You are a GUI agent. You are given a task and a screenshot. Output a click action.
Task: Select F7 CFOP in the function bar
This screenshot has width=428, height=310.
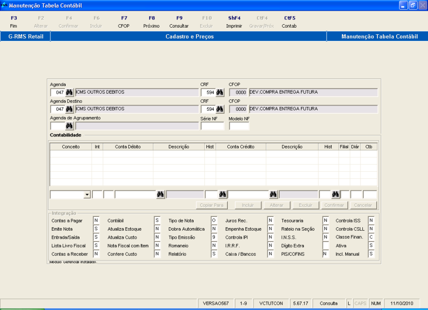click(x=124, y=22)
